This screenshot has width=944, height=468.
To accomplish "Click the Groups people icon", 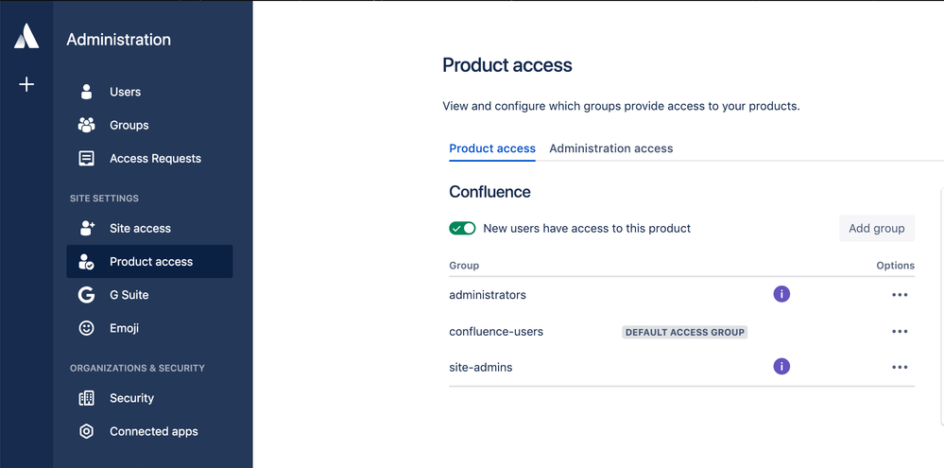I will pos(87,125).
